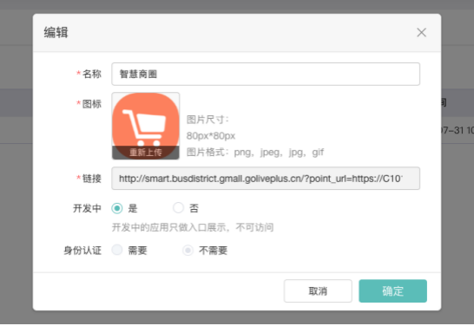Image resolution: width=474 pixels, height=326 pixels.
Task: Click the 身份认证 field label
Action: click(x=82, y=251)
